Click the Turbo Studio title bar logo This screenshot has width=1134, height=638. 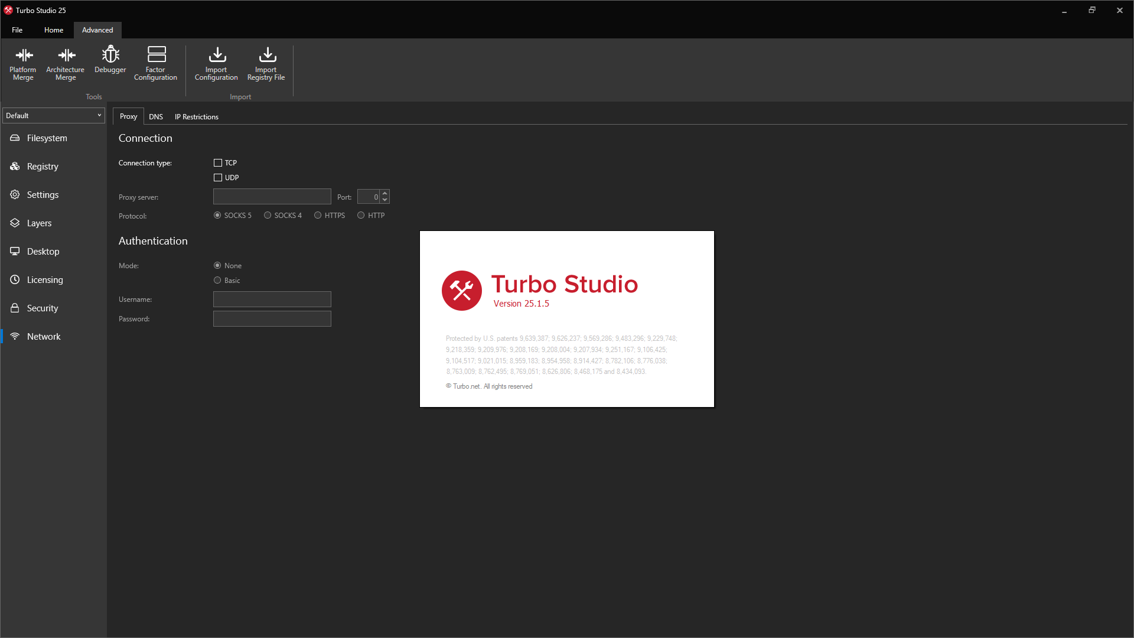tap(8, 10)
